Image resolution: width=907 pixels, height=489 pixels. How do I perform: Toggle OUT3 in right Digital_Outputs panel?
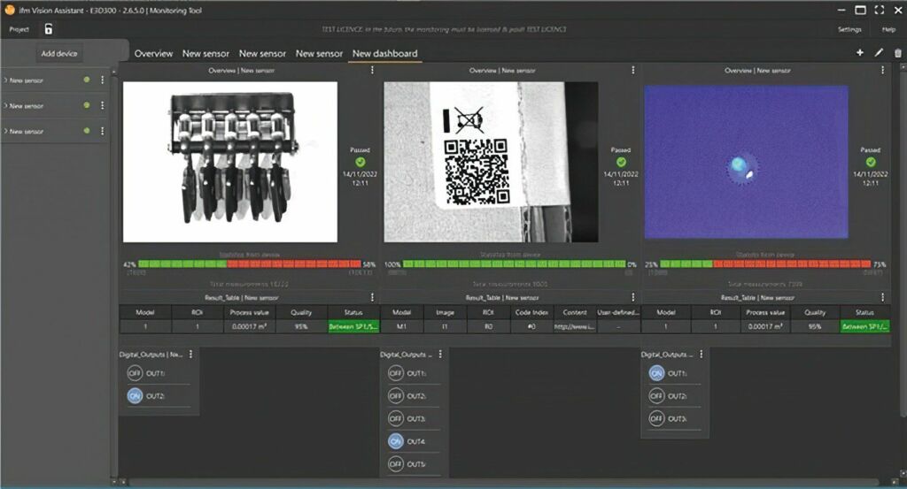[656, 418]
